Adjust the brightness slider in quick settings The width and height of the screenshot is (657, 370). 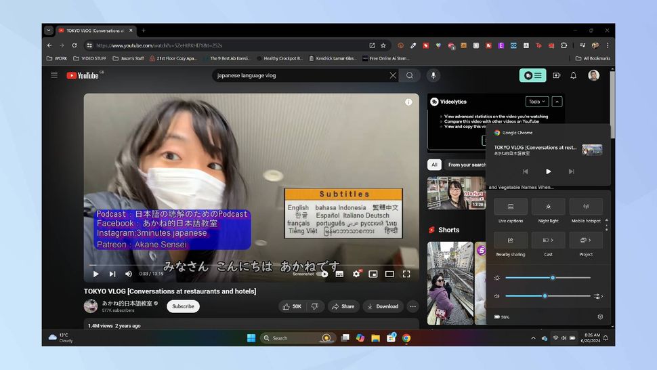[x=548, y=277]
